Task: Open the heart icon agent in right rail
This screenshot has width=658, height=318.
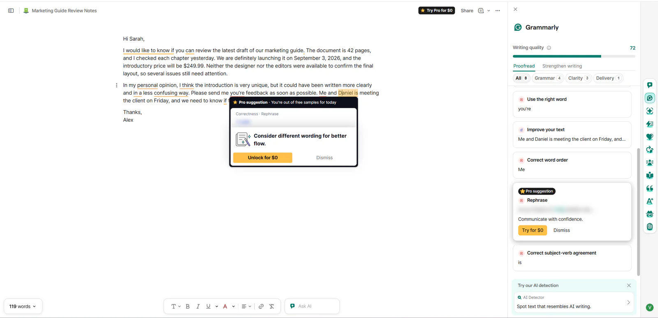Action: pyautogui.click(x=650, y=137)
